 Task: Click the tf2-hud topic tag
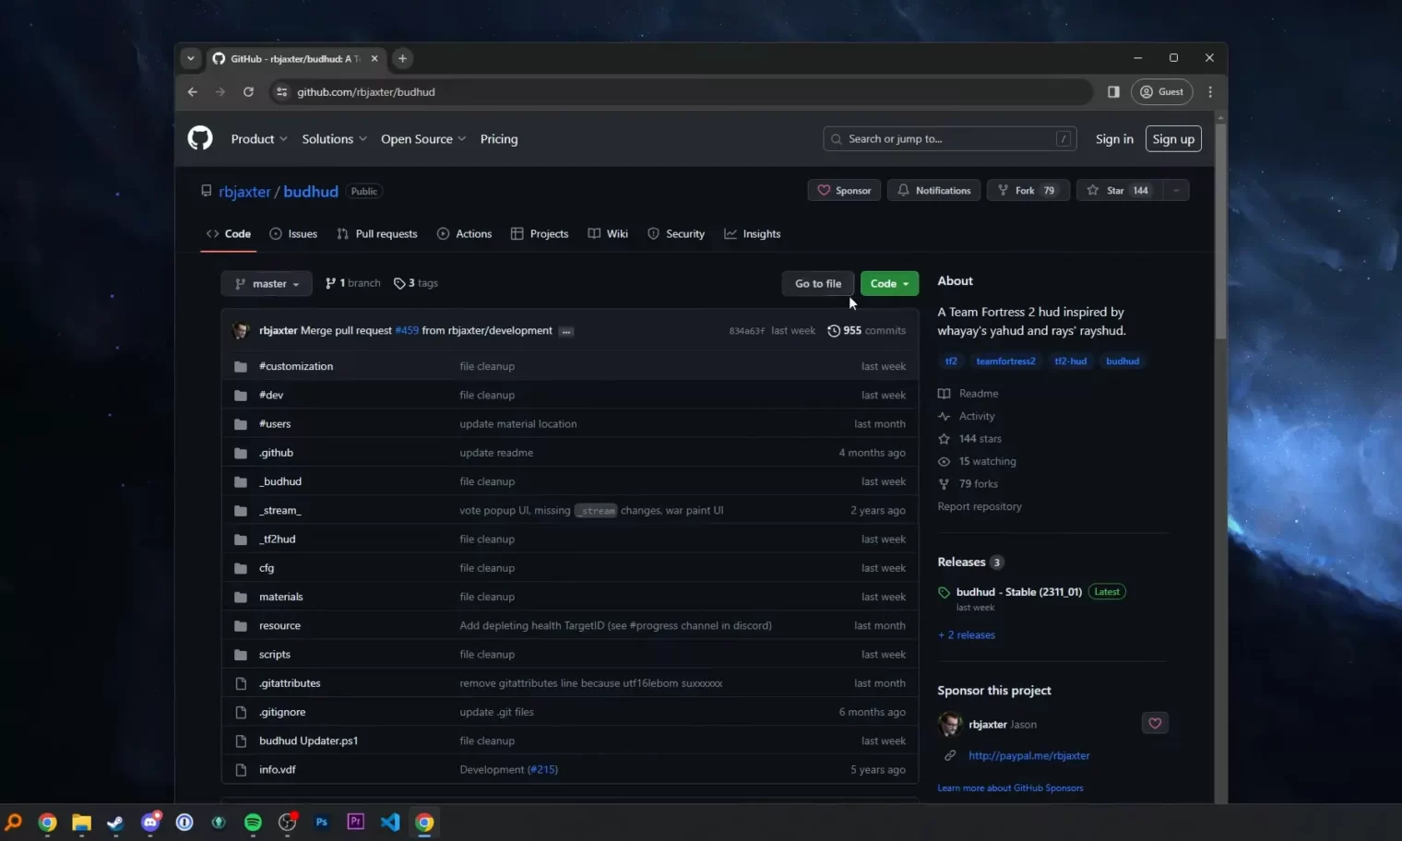point(1070,361)
